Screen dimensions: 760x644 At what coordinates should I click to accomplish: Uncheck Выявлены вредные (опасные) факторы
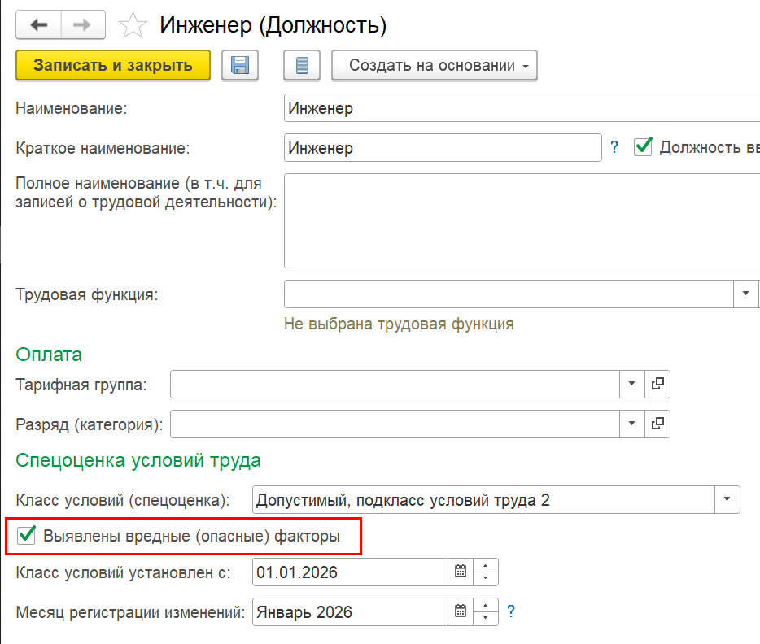point(27,536)
